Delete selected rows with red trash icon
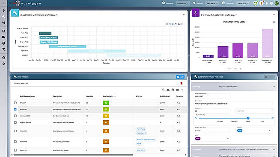The width and height of the screenshot is (280, 157). (182, 83)
